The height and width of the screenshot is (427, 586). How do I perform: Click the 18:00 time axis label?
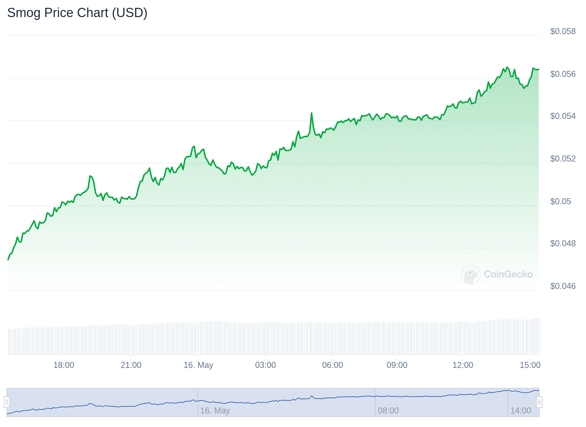64,365
